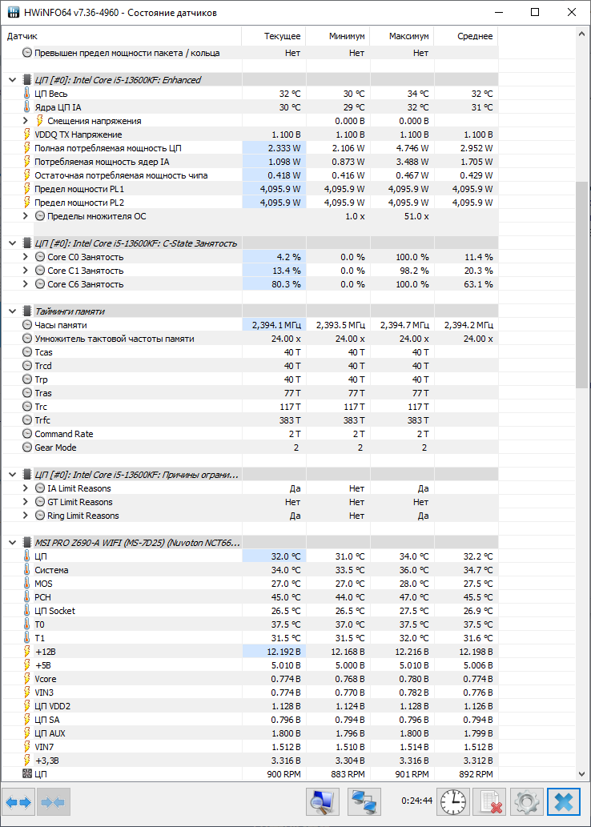This screenshot has width=591, height=827.
Task: Select the VIN7 voltage row
Action: click(250, 747)
